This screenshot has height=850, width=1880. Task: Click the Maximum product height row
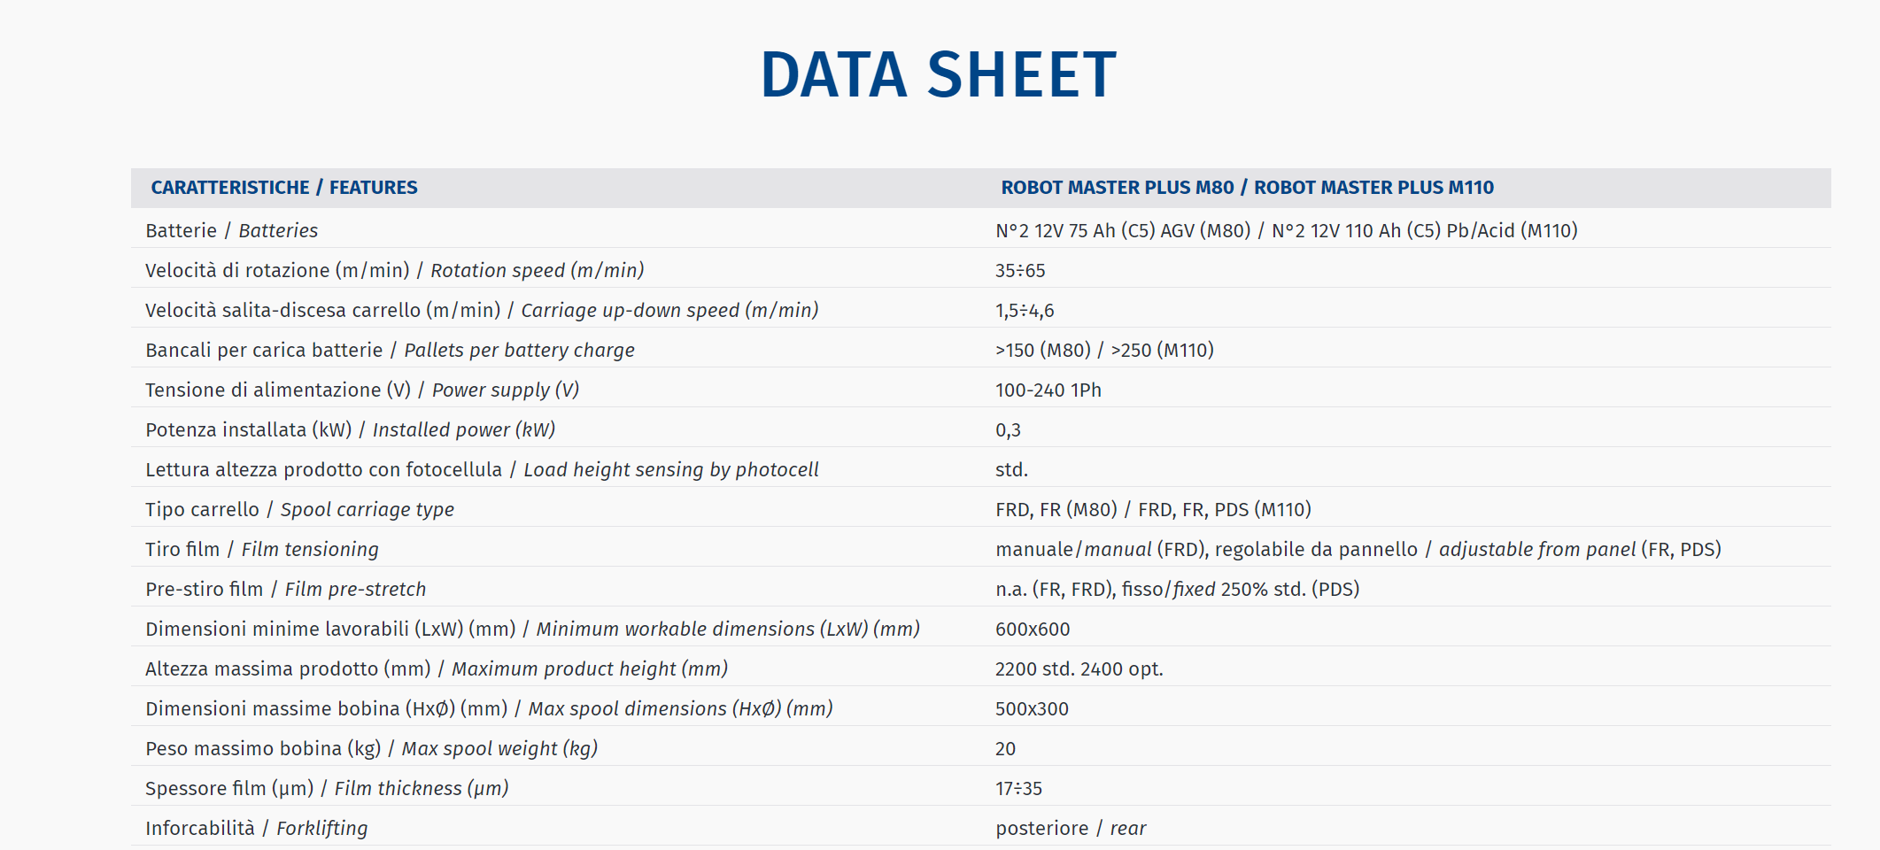tap(981, 668)
